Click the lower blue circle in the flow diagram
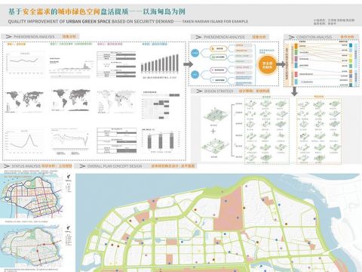Image resolution: width=362 pixels, height=272 pixels. [x=195, y=75]
